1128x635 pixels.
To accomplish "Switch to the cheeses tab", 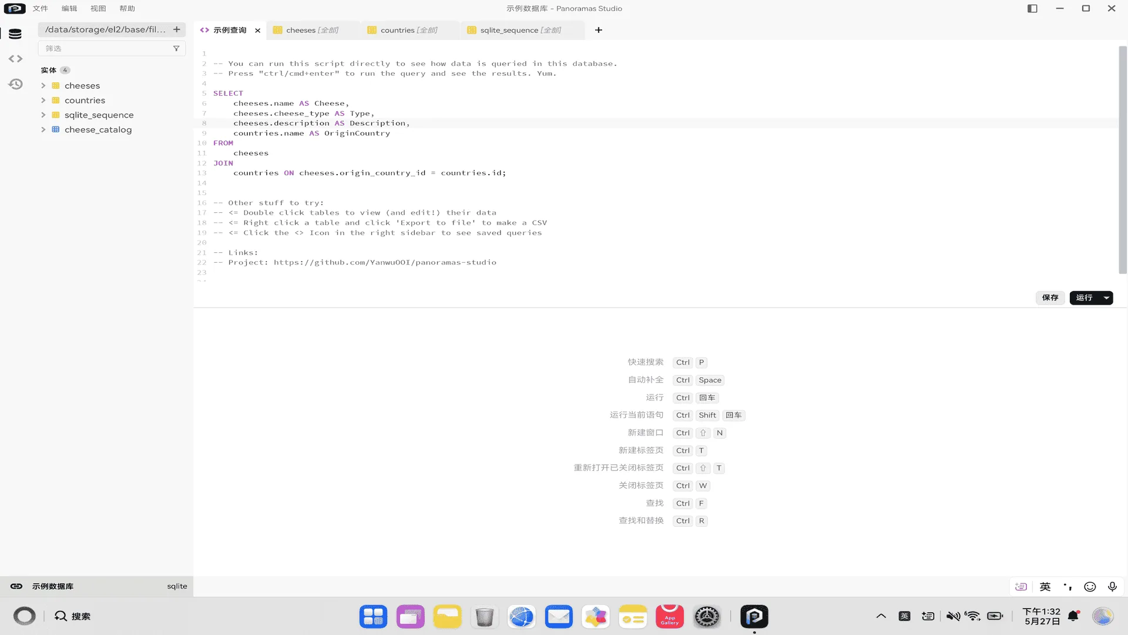I will (x=313, y=30).
